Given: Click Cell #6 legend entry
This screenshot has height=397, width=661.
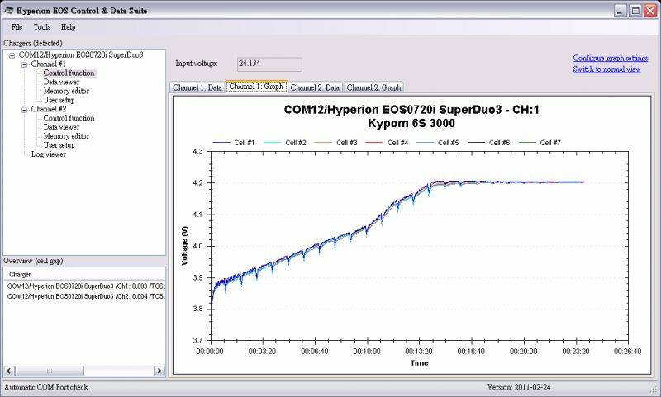Looking at the screenshot, I should [489, 143].
